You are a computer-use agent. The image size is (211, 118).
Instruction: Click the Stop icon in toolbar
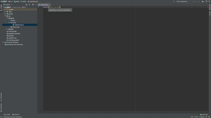point(199,1)
